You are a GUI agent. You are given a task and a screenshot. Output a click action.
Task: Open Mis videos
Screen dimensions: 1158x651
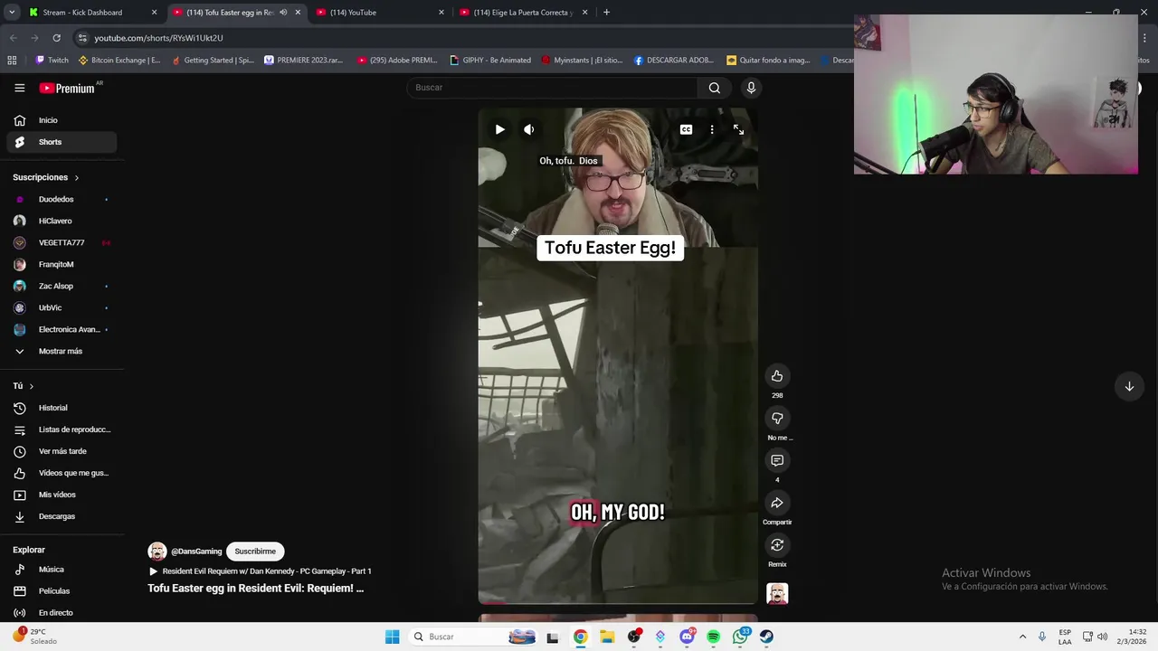tap(62, 495)
